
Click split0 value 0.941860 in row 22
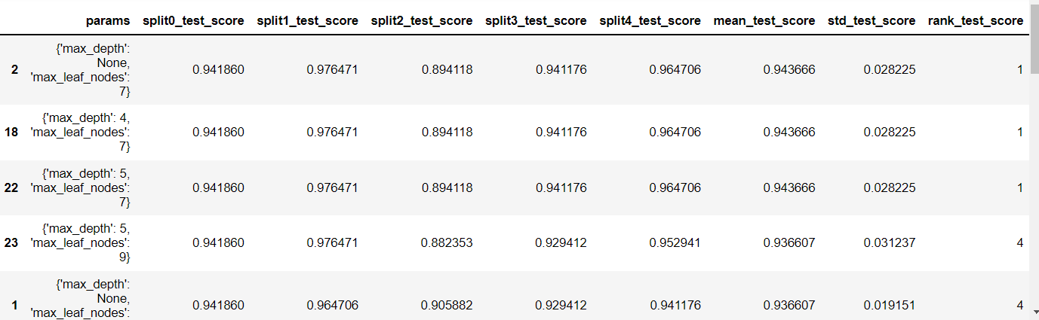(219, 187)
